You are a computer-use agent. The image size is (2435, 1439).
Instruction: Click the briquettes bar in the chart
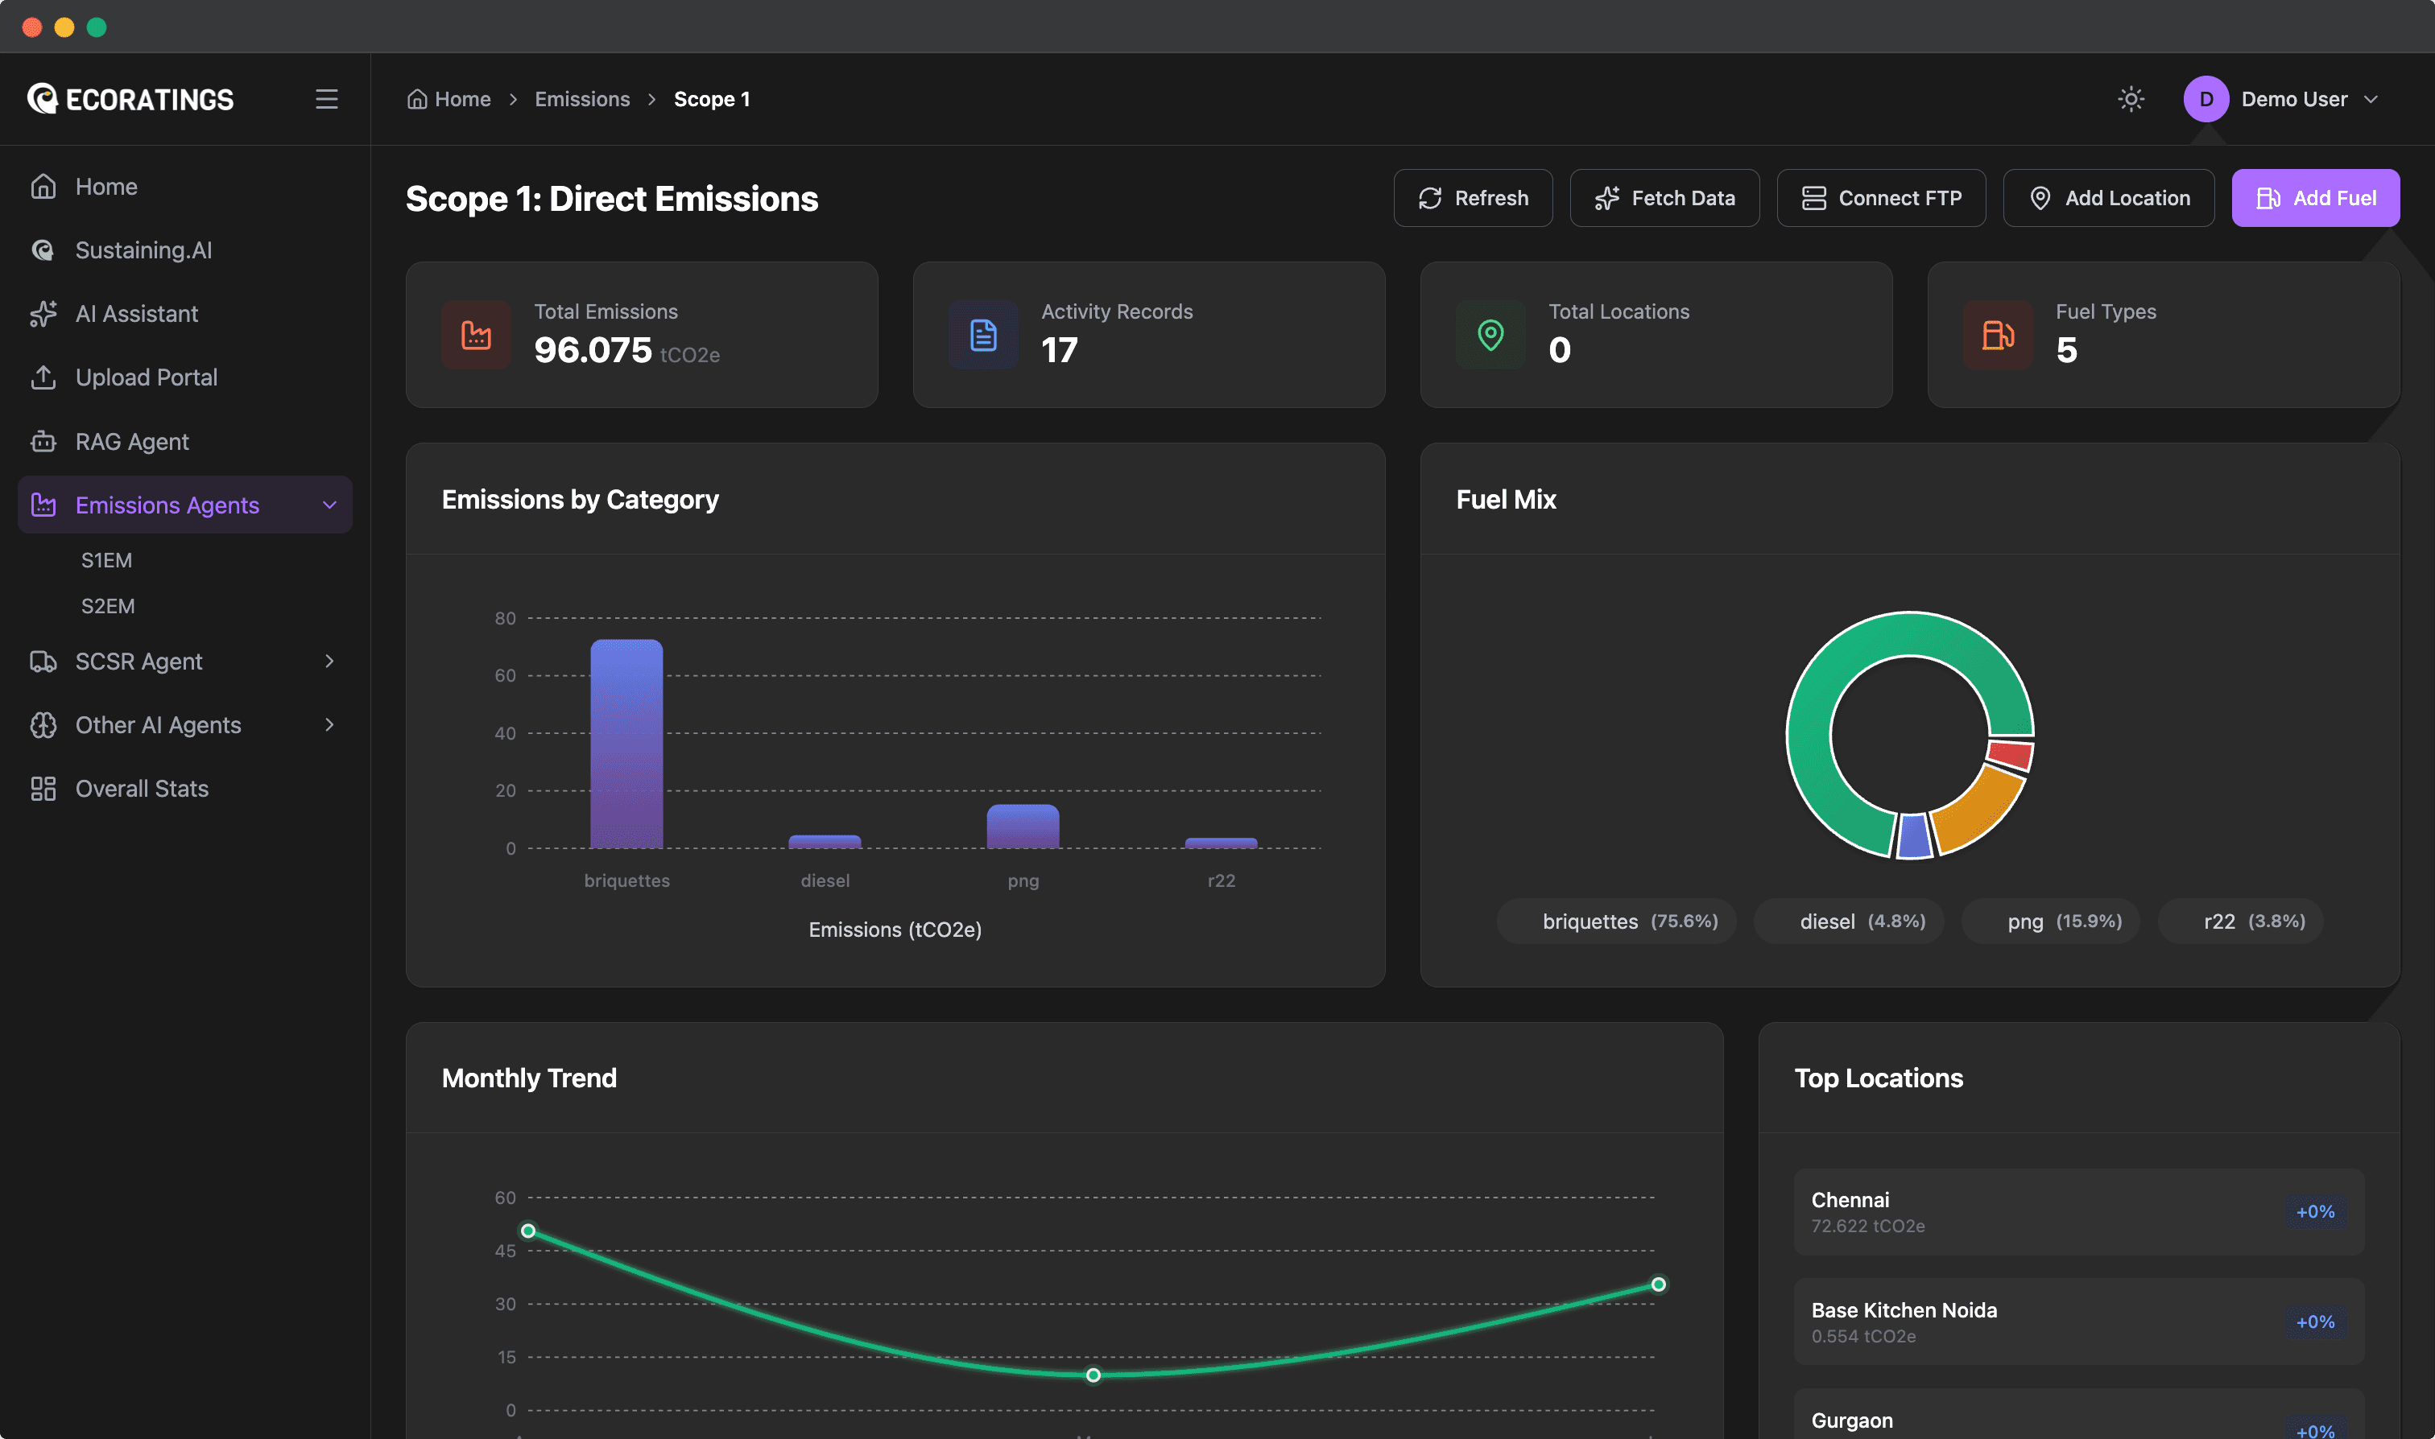626,744
